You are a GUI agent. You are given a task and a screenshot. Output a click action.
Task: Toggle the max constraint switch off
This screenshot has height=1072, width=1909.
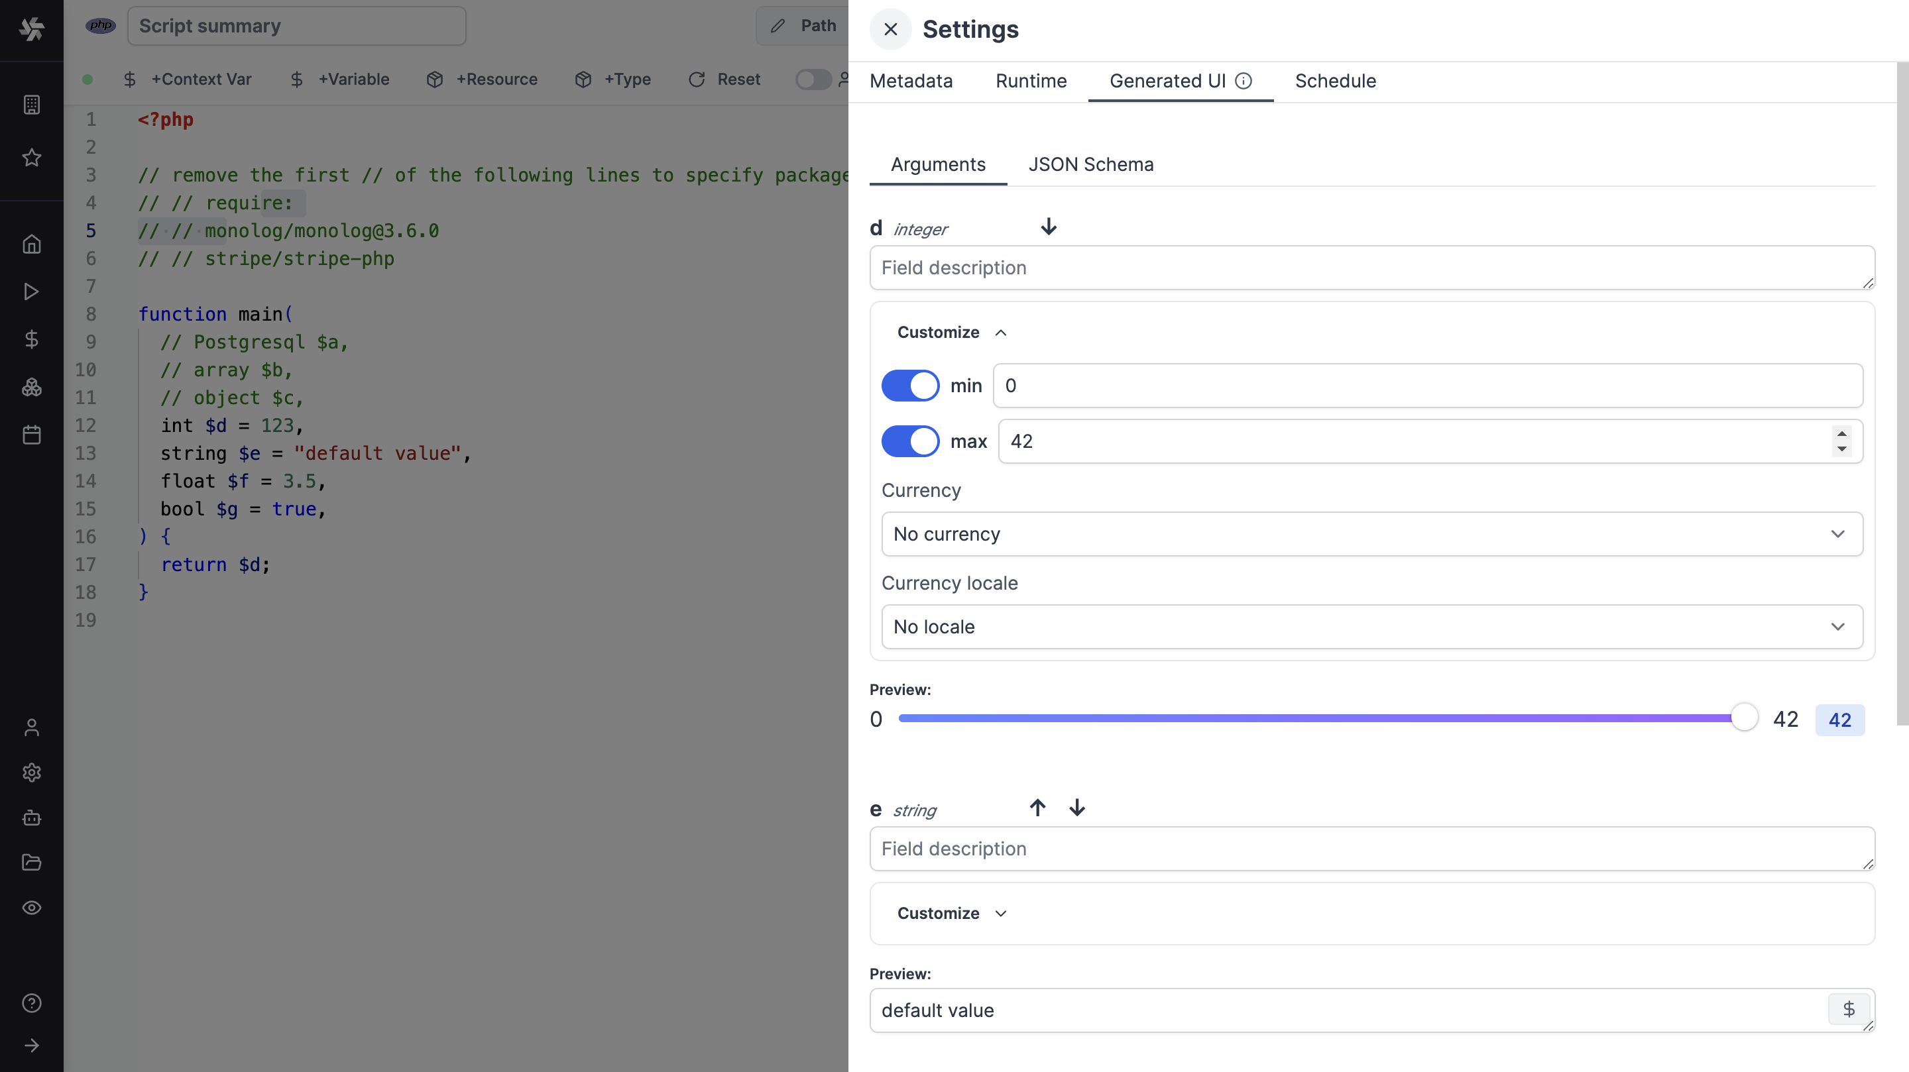pos(910,441)
